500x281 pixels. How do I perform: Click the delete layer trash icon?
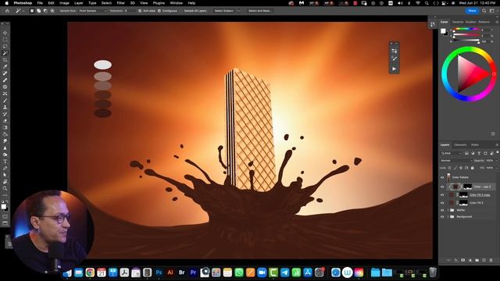coord(491,260)
